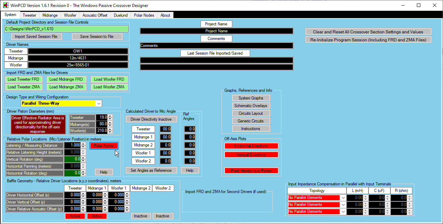This screenshot has height=224, width=443.
Task: Decrease the Woofer(s) piston diameter value
Action: point(110,133)
